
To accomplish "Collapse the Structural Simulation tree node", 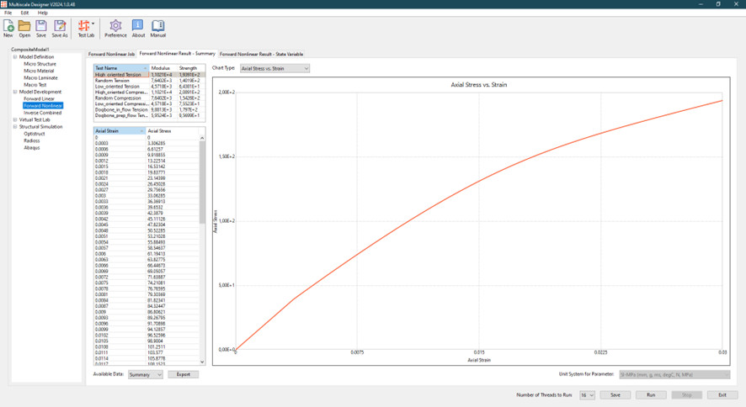I will (14, 127).
